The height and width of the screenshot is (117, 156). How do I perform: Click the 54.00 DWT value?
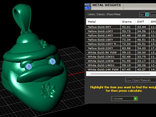pos(141,48)
